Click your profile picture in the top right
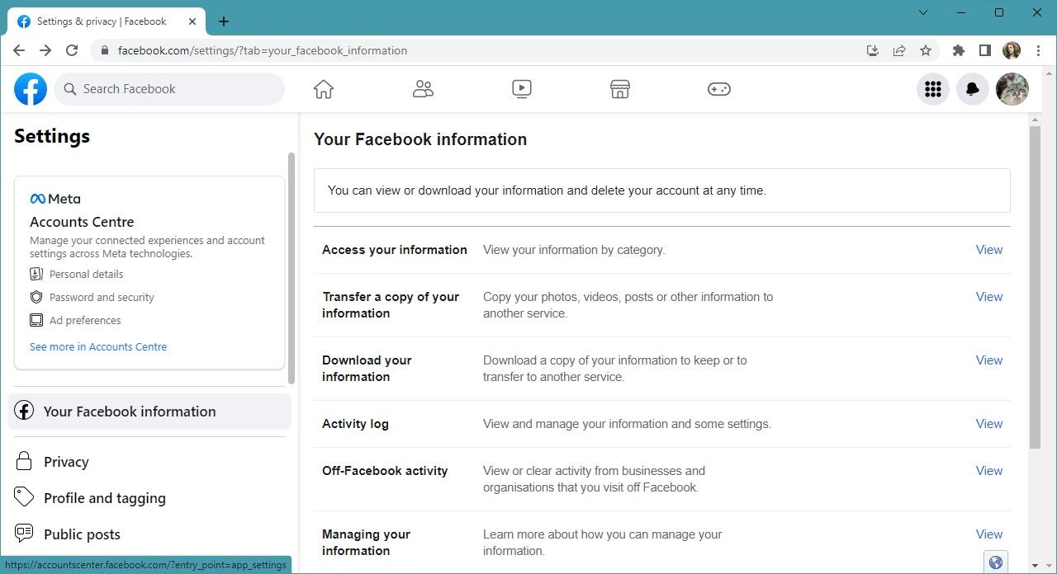This screenshot has width=1057, height=574. (1012, 88)
